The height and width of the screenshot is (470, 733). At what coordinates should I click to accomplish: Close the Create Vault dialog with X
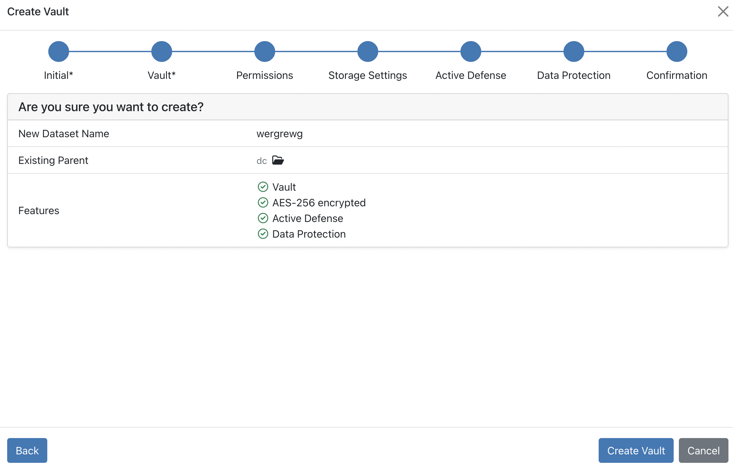coord(723,11)
